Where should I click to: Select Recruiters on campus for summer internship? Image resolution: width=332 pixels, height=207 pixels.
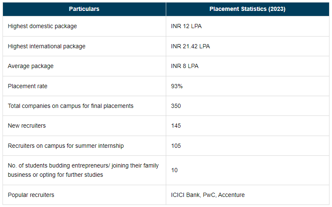pos(66,146)
